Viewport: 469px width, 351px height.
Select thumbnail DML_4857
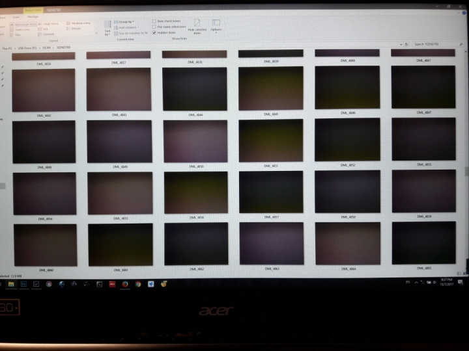point(271,192)
